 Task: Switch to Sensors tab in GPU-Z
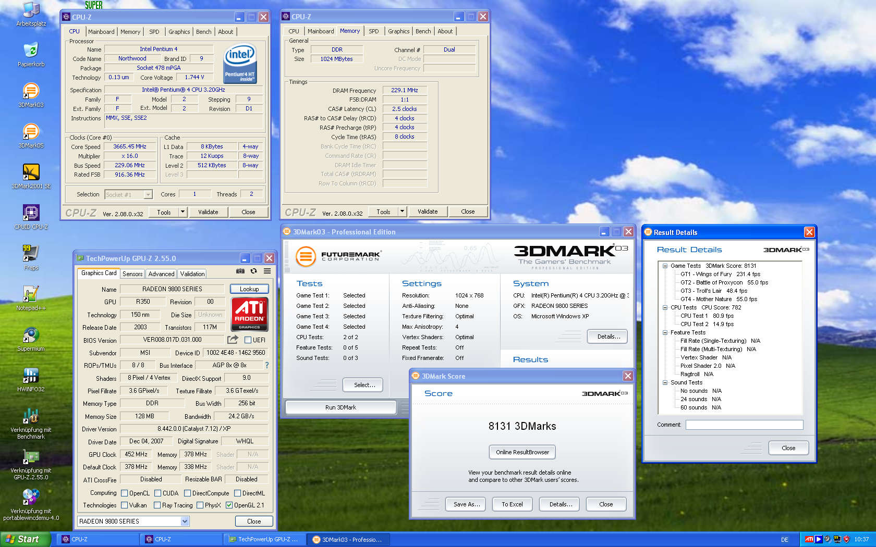[132, 273]
